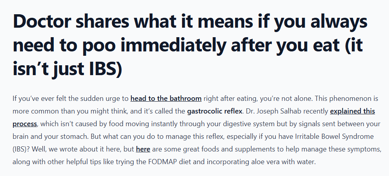Click the bold "gastrocolic reflex" term
This screenshot has height=176, width=389.
pos(214,111)
